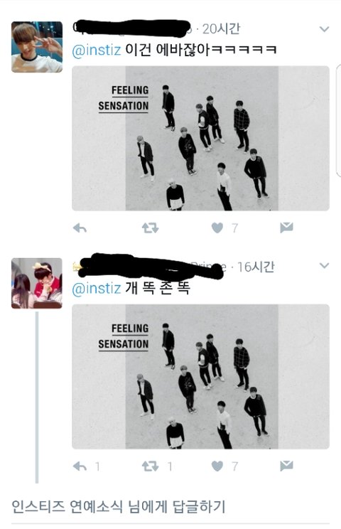
Task: Open @instiz mention in first tweet
Action: coord(97,50)
